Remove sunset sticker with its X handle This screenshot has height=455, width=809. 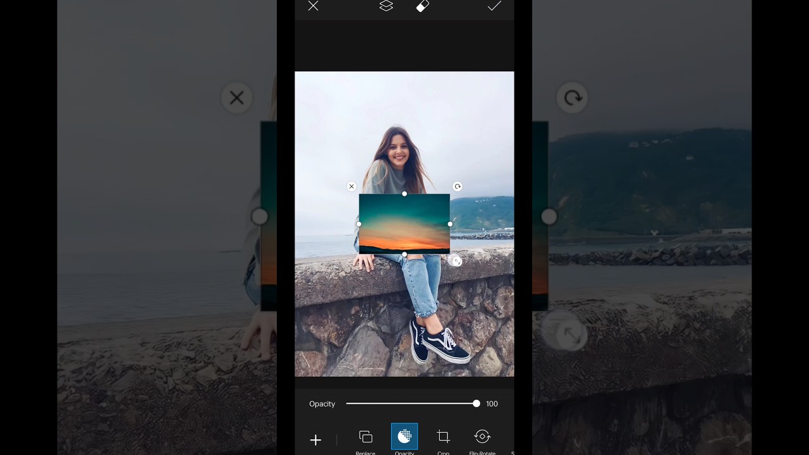click(x=351, y=186)
